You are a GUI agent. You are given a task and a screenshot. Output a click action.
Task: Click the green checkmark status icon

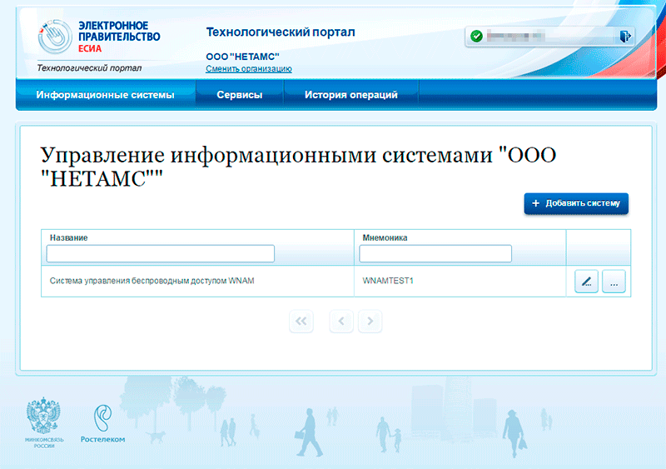pyautogui.click(x=476, y=36)
